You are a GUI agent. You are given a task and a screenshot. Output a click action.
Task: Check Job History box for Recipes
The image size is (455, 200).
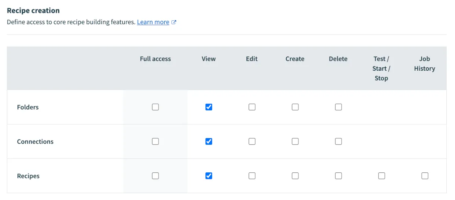(425, 176)
